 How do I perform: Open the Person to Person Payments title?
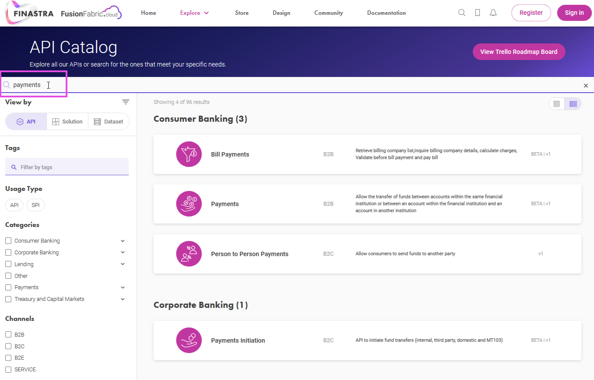click(250, 254)
